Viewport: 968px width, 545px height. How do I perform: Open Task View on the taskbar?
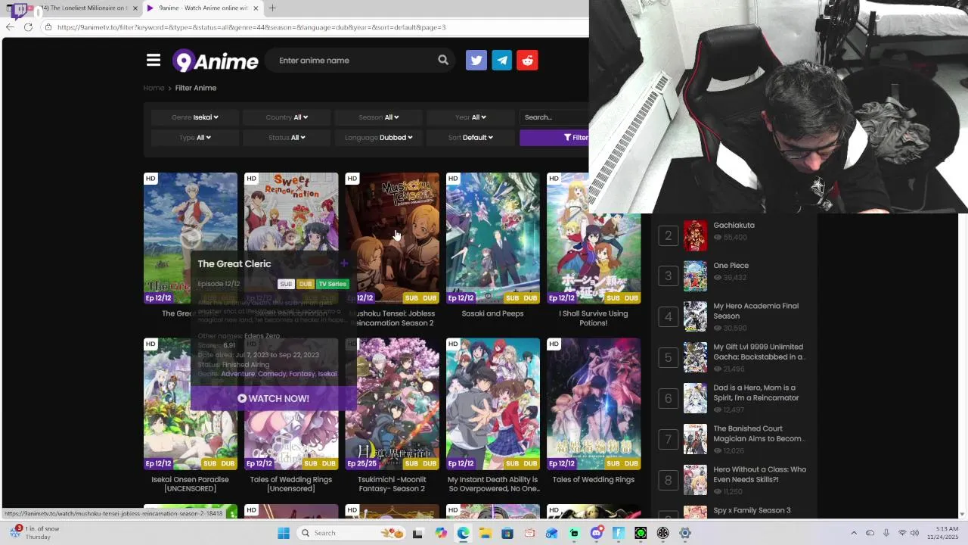pyautogui.click(x=417, y=533)
